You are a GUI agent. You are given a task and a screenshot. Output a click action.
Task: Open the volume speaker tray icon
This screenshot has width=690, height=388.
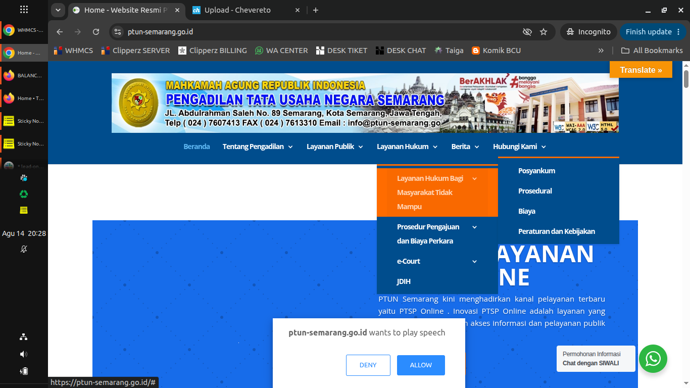pos(24,354)
